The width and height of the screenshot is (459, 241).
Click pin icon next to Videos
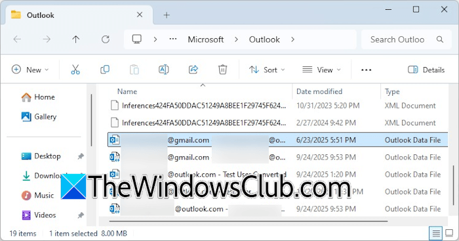(81, 215)
